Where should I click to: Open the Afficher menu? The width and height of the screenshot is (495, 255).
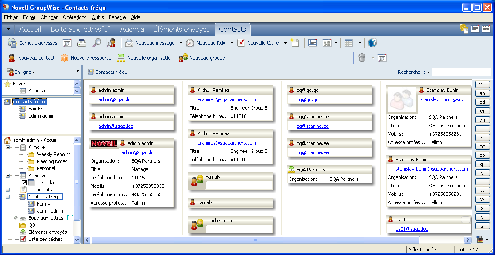pos(49,17)
